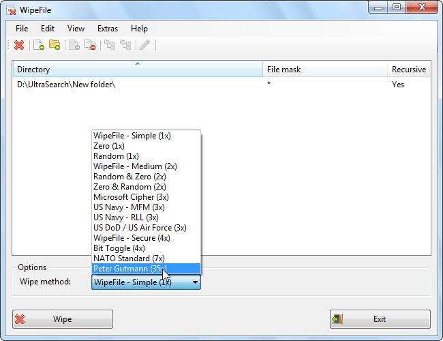The image size is (443, 341).
Task: Open the File menu
Action: 22,29
